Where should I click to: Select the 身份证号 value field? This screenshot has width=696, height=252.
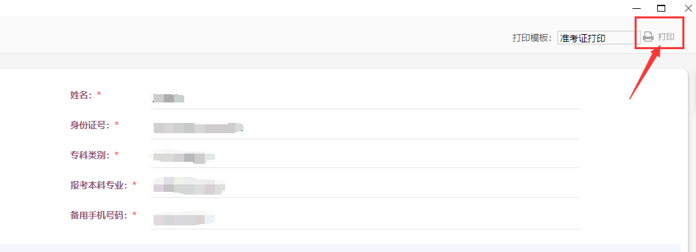point(365,128)
